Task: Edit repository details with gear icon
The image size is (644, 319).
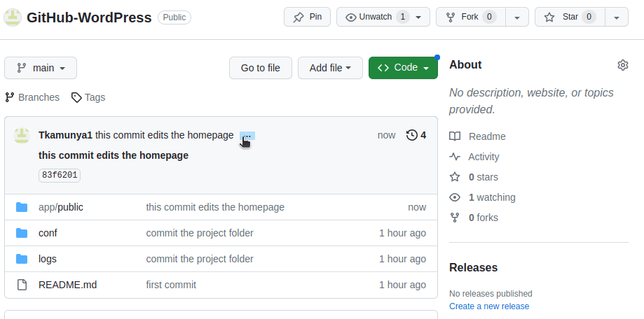Action: pos(623,65)
